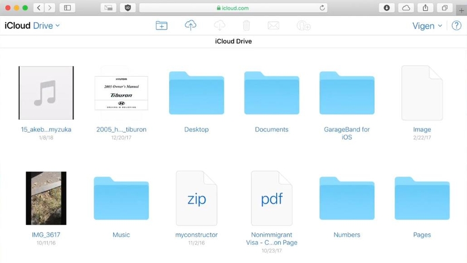Select the Documents folder
This screenshot has width=467, height=263.
(x=271, y=93)
